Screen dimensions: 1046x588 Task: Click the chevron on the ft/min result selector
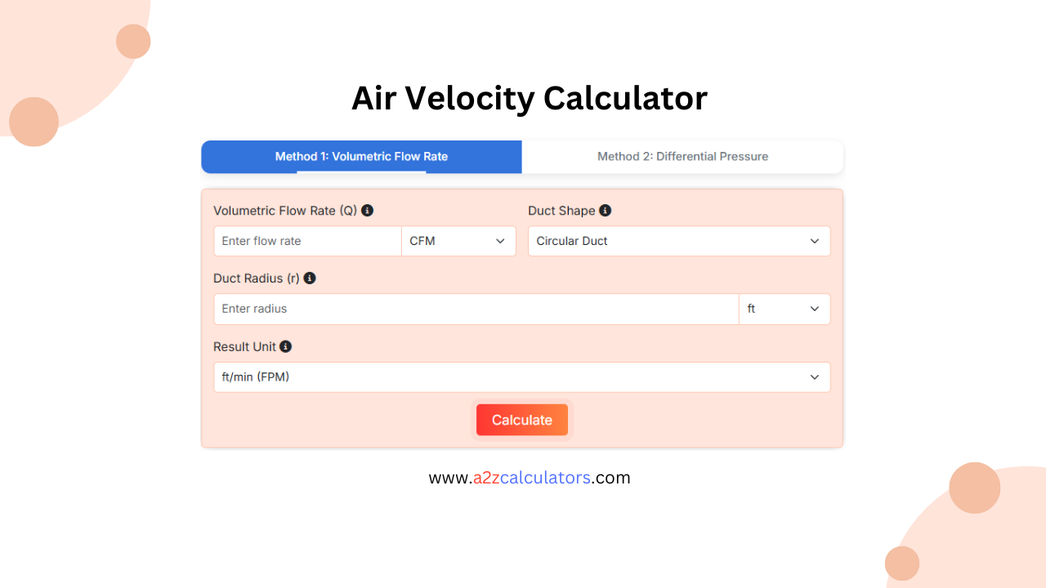[814, 376]
